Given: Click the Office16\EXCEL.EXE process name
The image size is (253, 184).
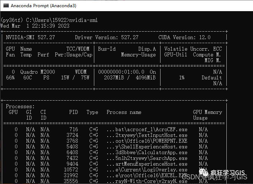Looking at the screenshot, I should (x=147, y=175).
